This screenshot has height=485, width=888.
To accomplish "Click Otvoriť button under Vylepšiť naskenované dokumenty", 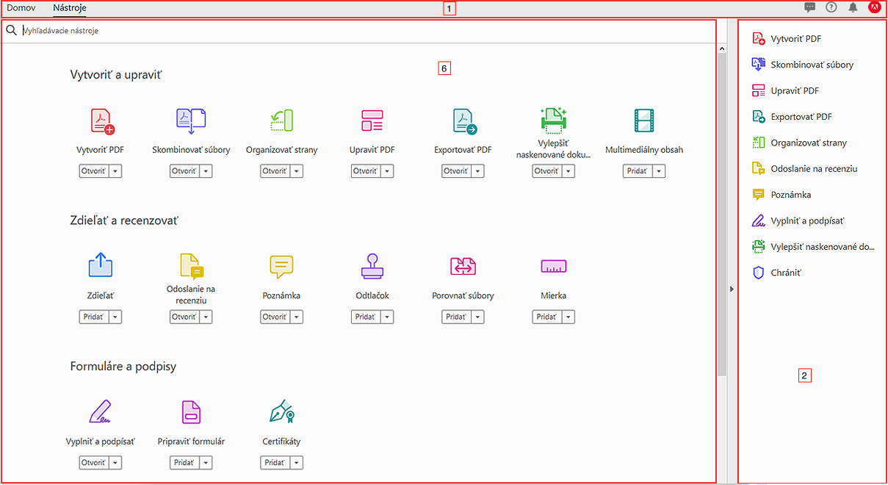I will 547,171.
